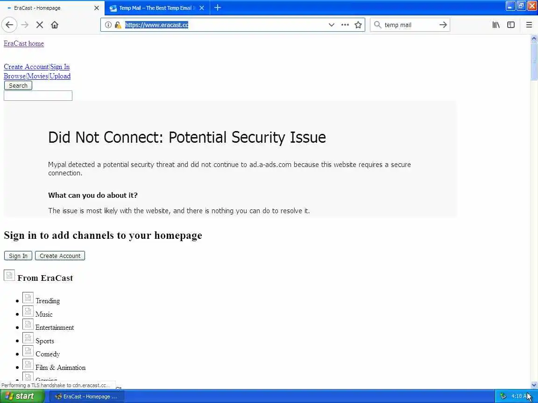Click the vertical scrollbar down arrow
Viewport: 538px width, 403px height.
click(534, 385)
